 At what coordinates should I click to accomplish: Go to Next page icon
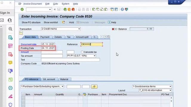102,9
